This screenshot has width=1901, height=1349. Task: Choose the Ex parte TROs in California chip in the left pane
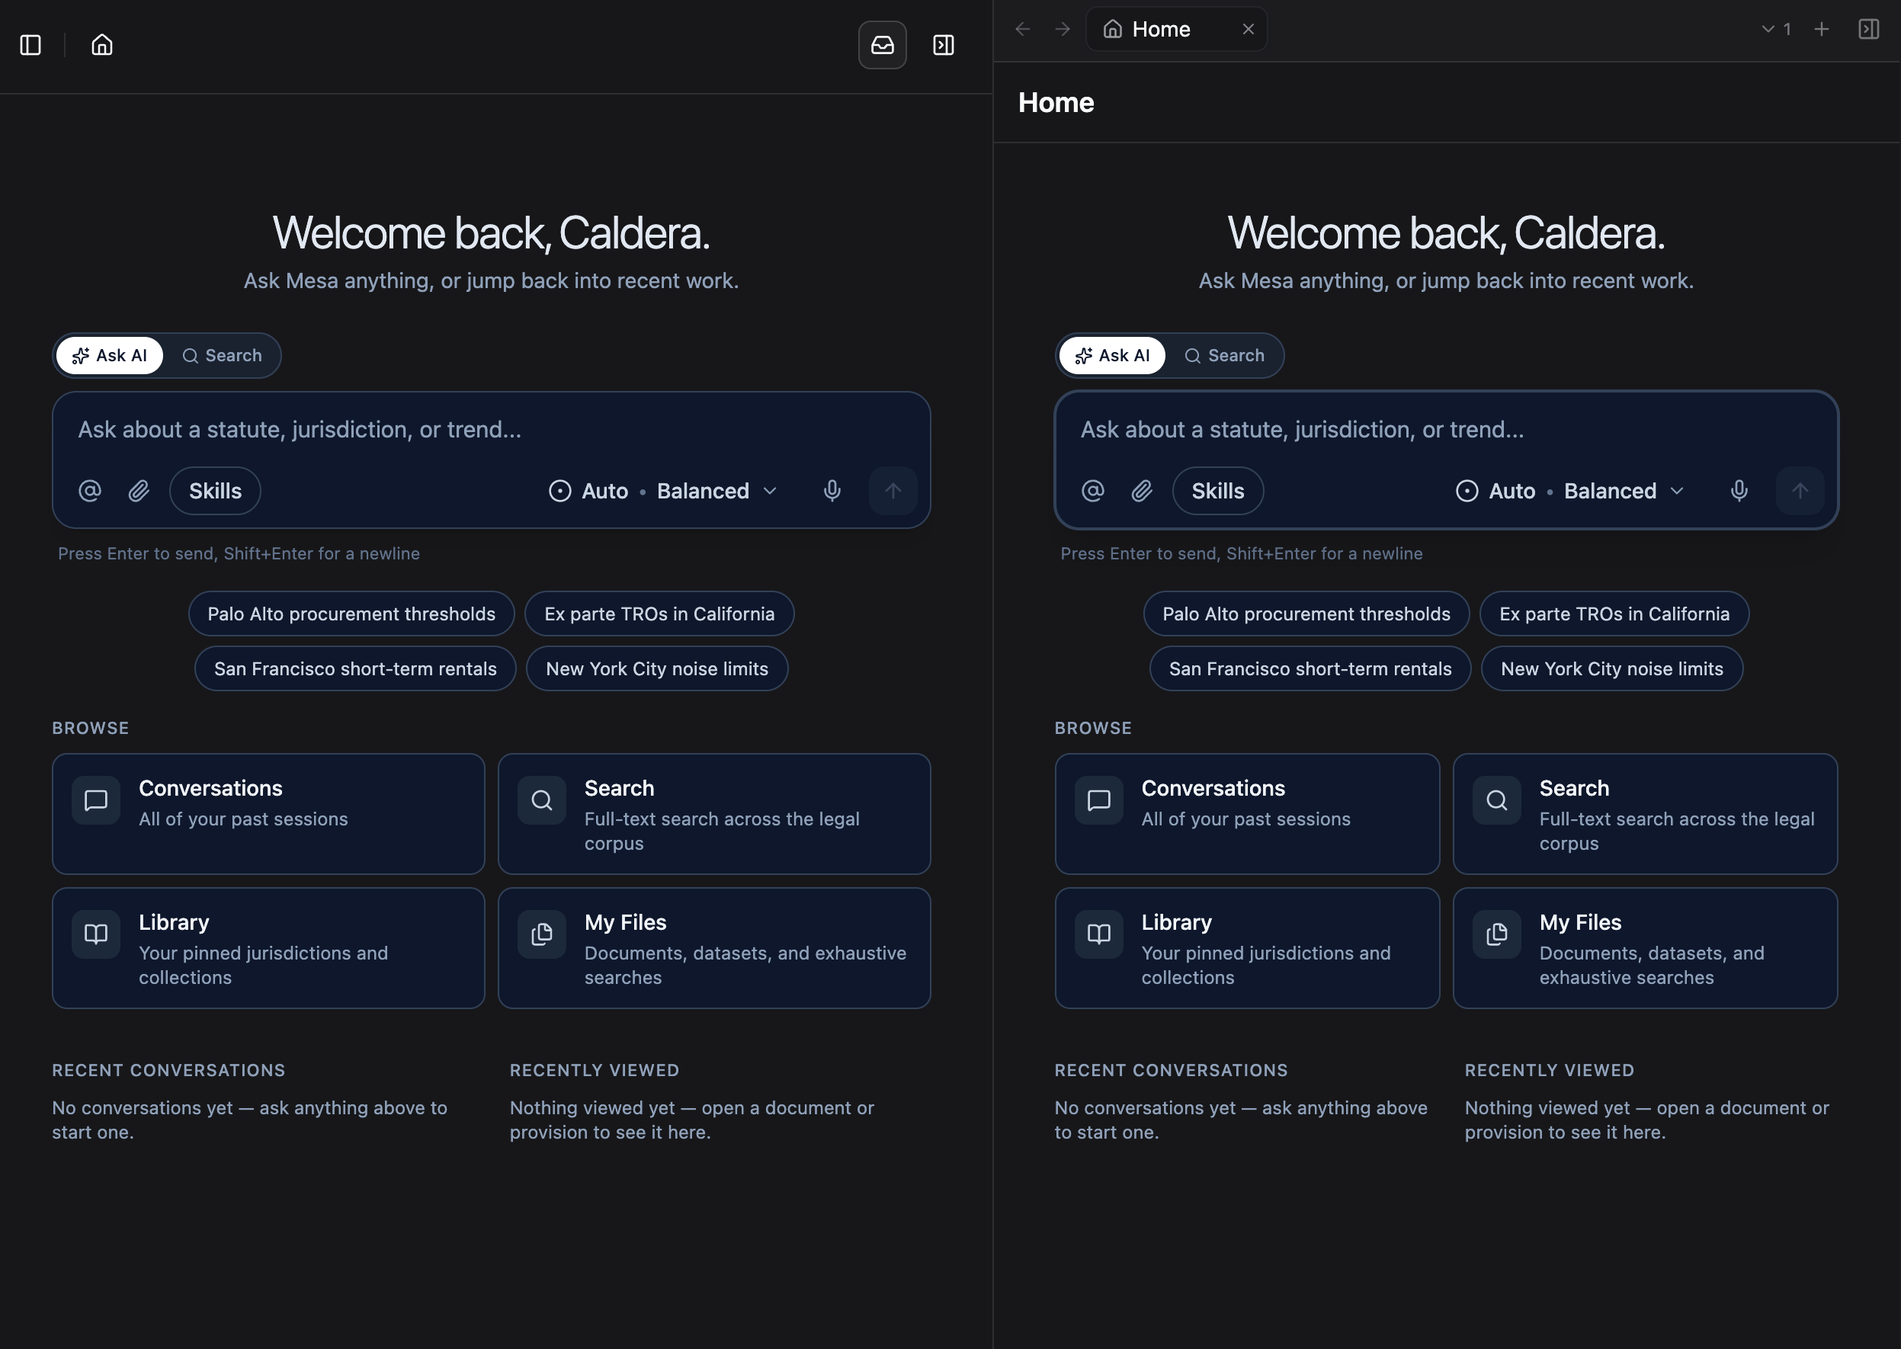659,614
